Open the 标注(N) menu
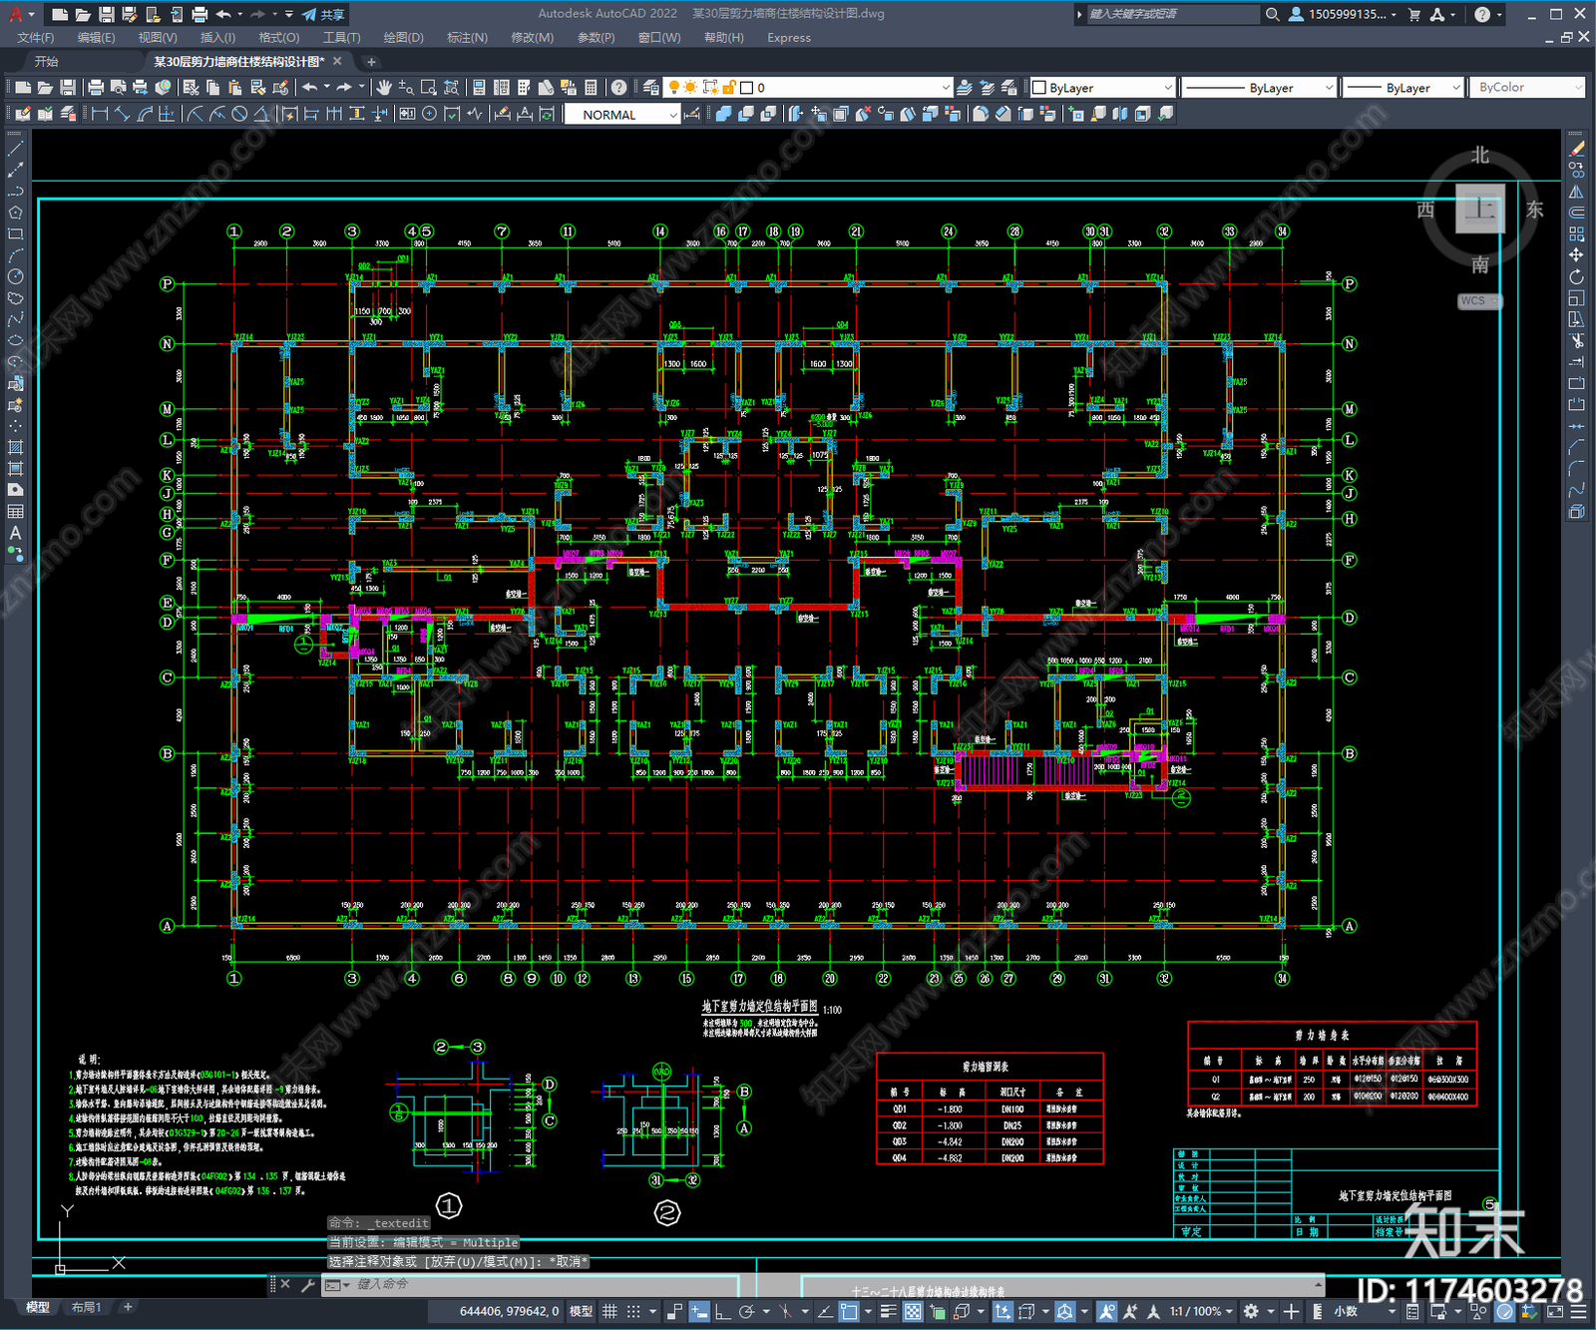 point(467,38)
